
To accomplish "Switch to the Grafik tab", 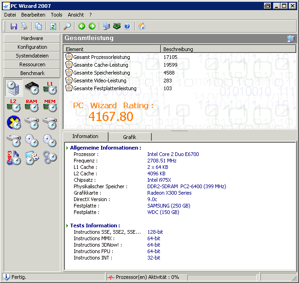I will (130, 137).
